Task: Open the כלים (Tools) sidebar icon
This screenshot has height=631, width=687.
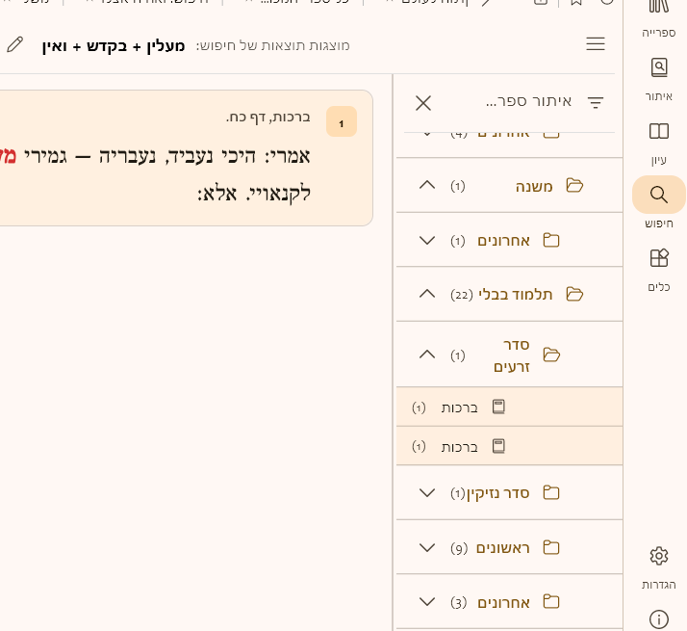Action: click(659, 268)
